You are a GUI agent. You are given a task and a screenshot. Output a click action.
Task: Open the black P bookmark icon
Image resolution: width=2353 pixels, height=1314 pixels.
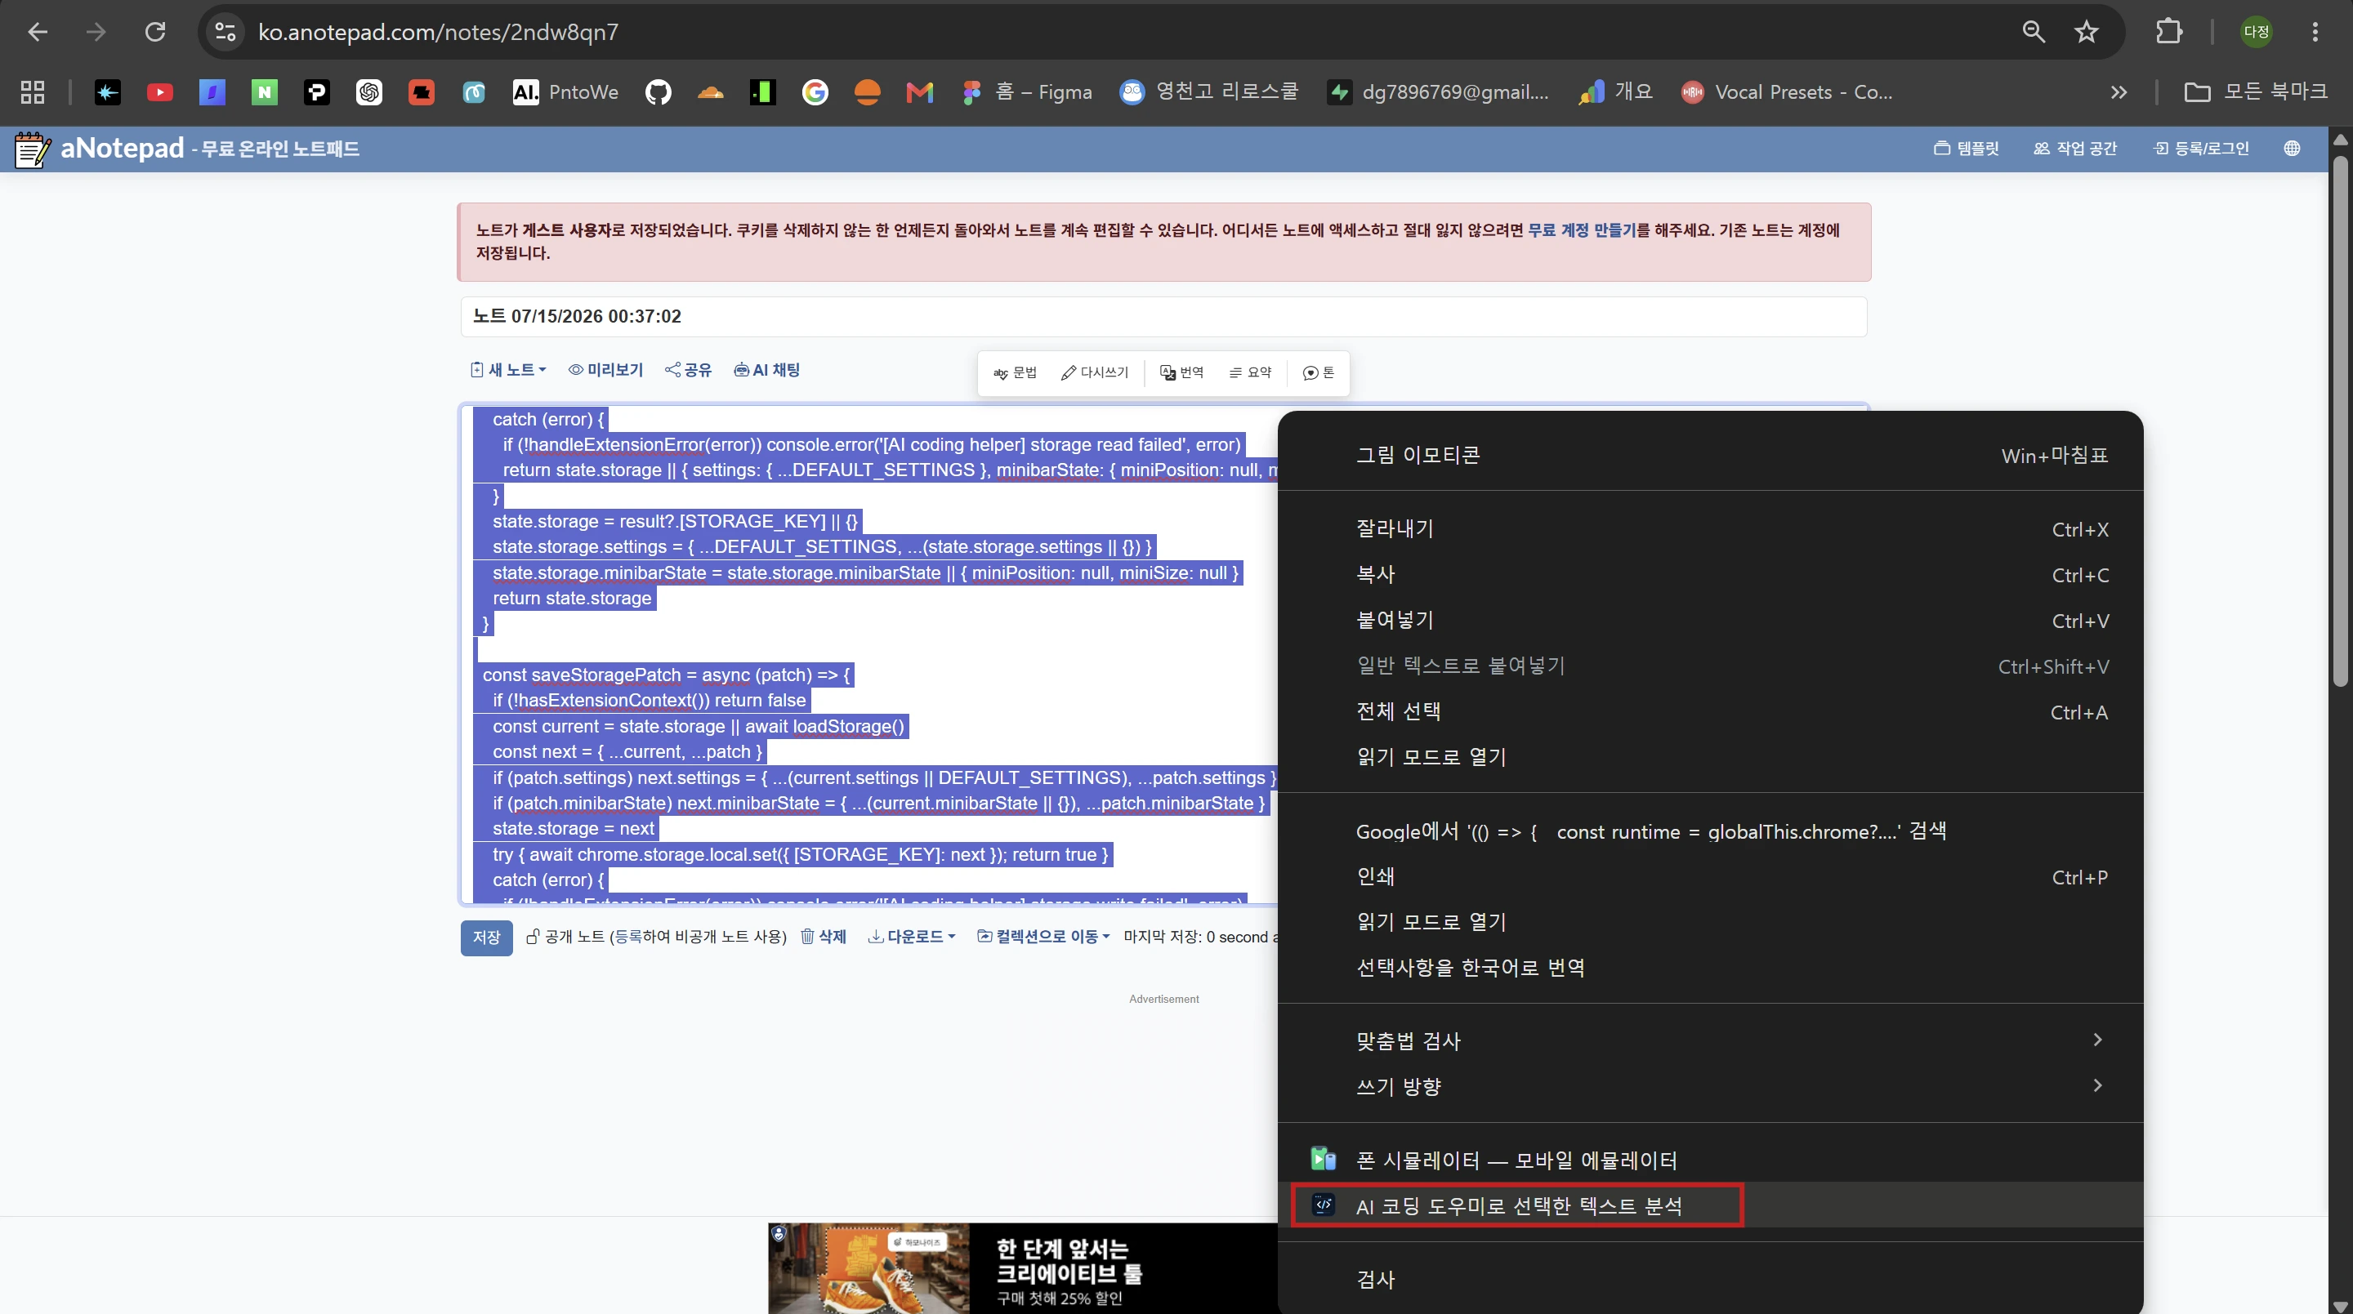tap(317, 92)
